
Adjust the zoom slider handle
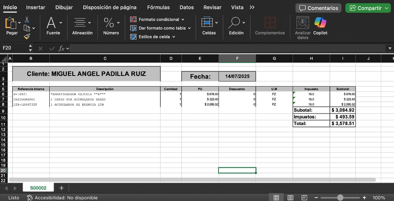coord(340,198)
